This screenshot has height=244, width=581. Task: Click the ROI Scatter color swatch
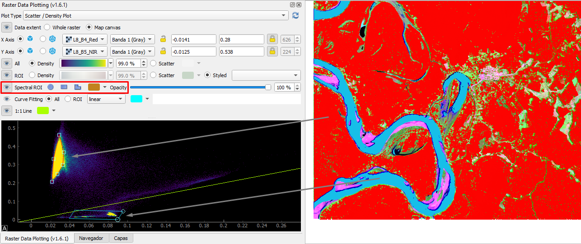[188, 75]
